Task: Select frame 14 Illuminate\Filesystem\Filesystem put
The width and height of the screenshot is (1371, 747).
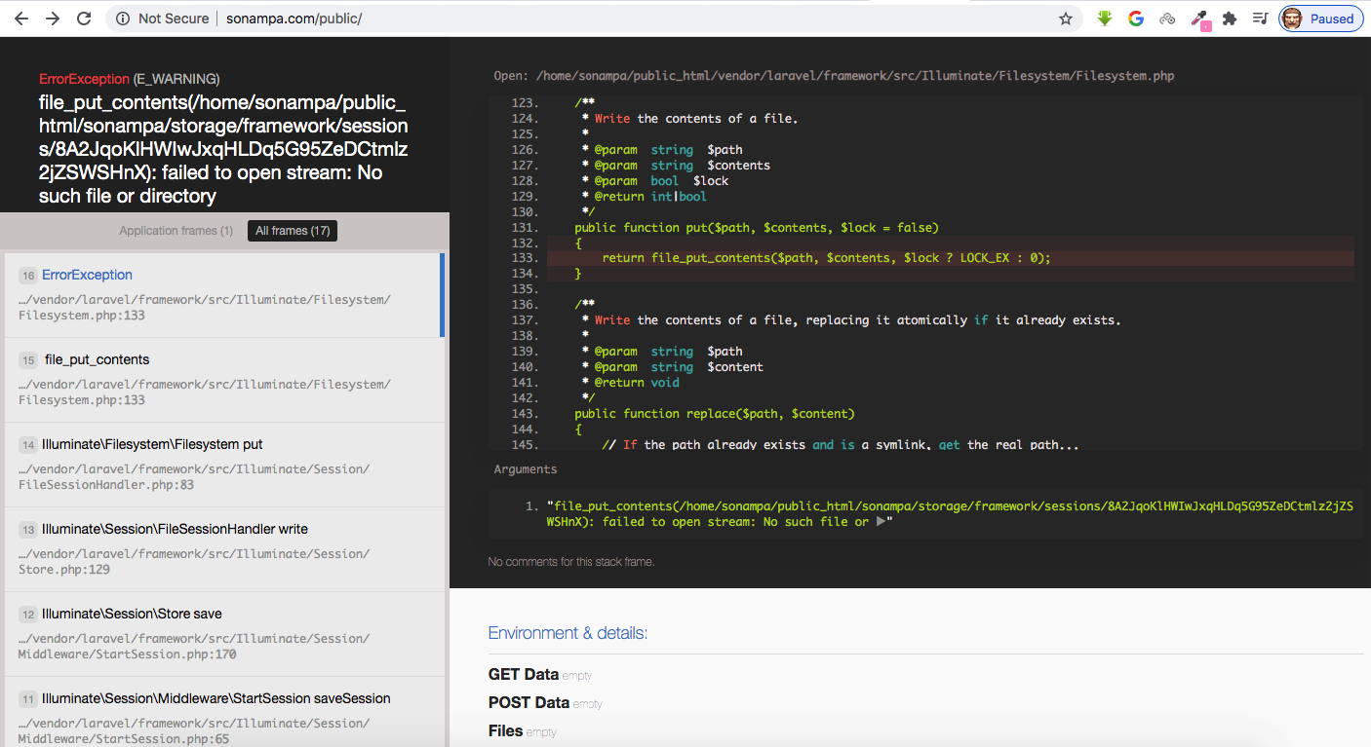Action: pyautogui.click(x=222, y=465)
